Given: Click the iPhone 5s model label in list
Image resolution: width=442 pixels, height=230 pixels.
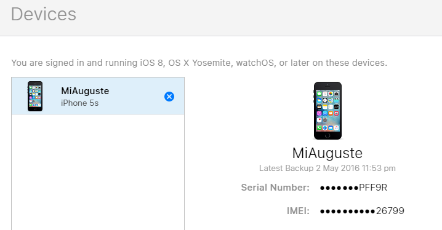Looking at the screenshot, I should 80,103.
